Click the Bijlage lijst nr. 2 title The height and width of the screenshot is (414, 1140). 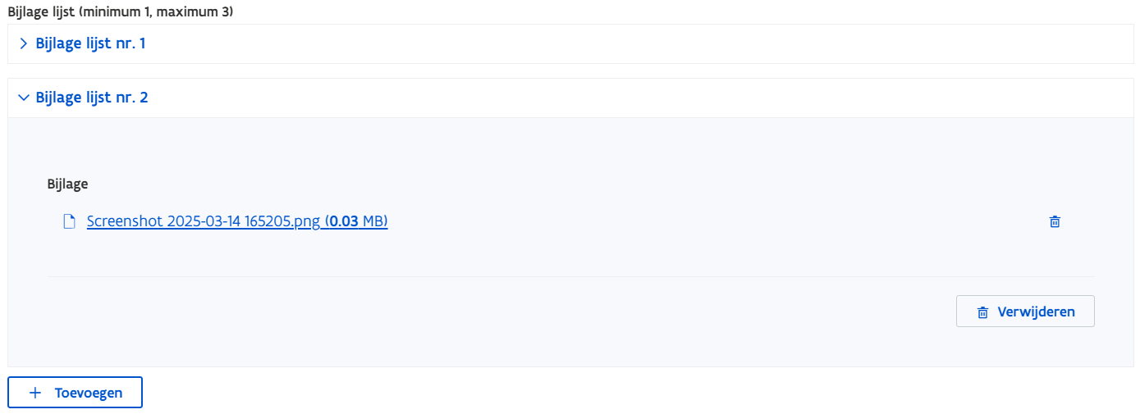(92, 98)
